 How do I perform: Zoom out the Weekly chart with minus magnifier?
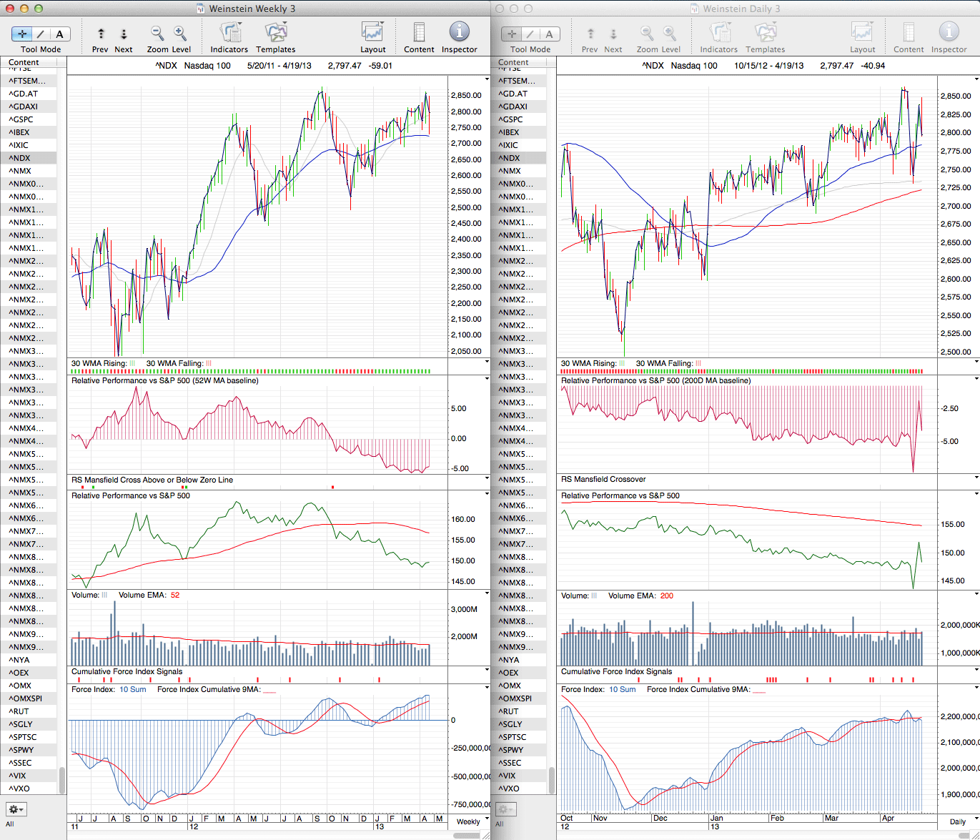(157, 33)
